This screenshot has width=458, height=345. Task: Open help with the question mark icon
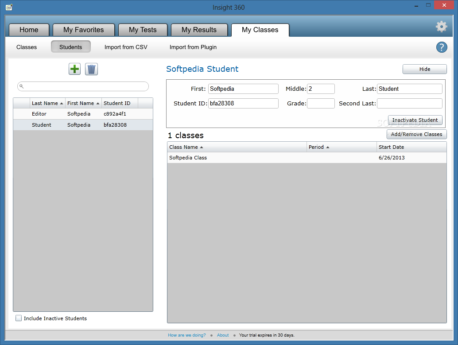pyautogui.click(x=442, y=47)
